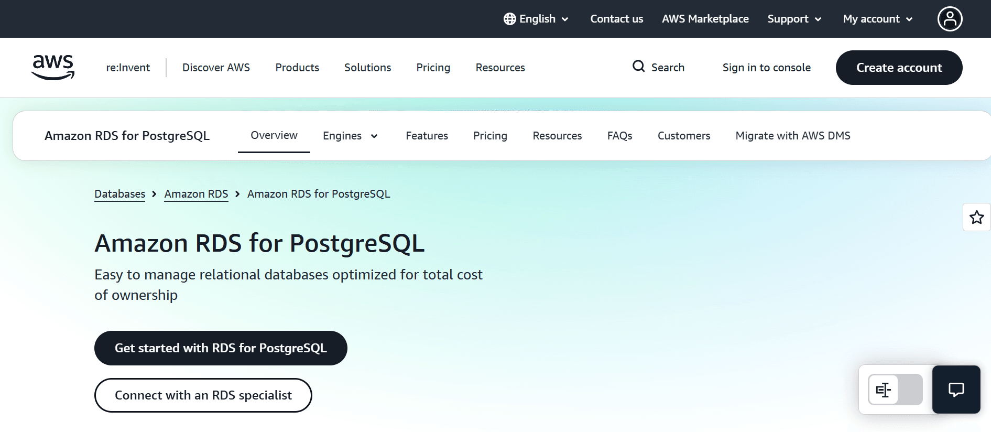Open the Solutions menu

point(367,68)
